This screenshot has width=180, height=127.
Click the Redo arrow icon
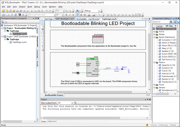(x=50, y=11)
